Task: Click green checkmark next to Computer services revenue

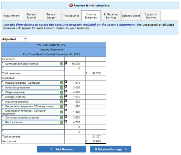Action: point(62,64)
